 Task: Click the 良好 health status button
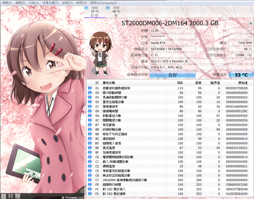coord(173,75)
